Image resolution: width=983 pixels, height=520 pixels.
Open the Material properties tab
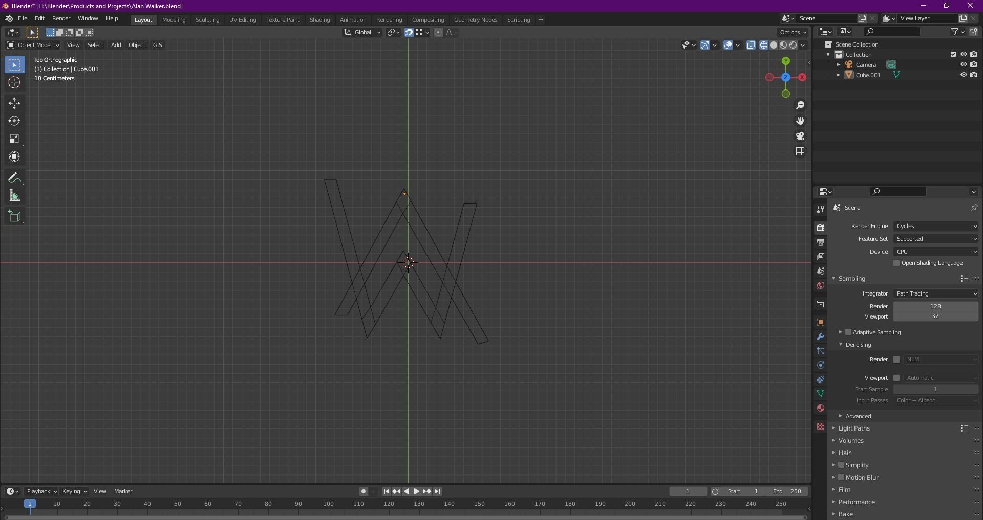click(821, 408)
